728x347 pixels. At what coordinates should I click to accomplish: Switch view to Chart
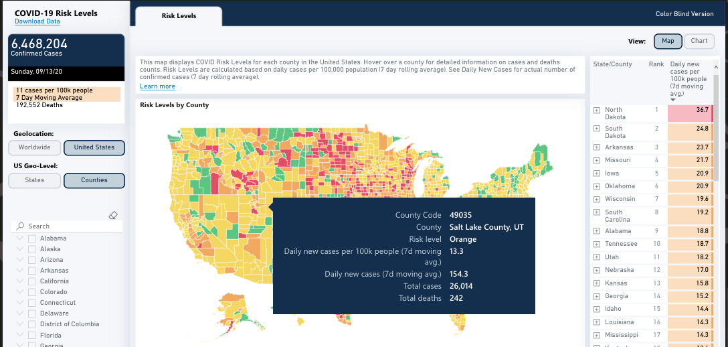(699, 41)
